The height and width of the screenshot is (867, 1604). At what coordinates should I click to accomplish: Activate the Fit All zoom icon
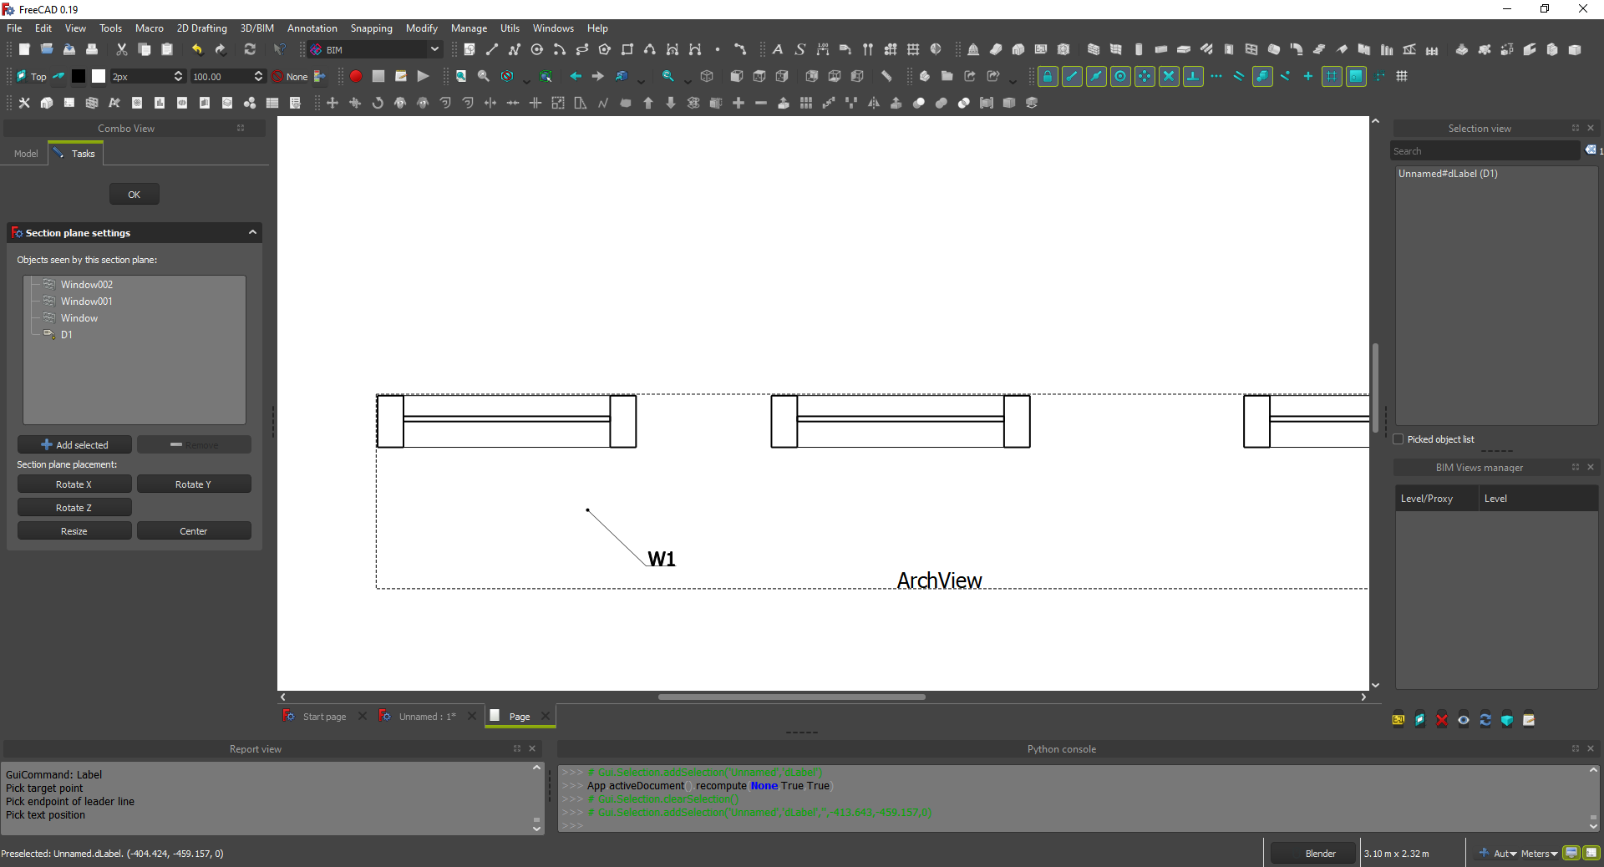click(461, 77)
